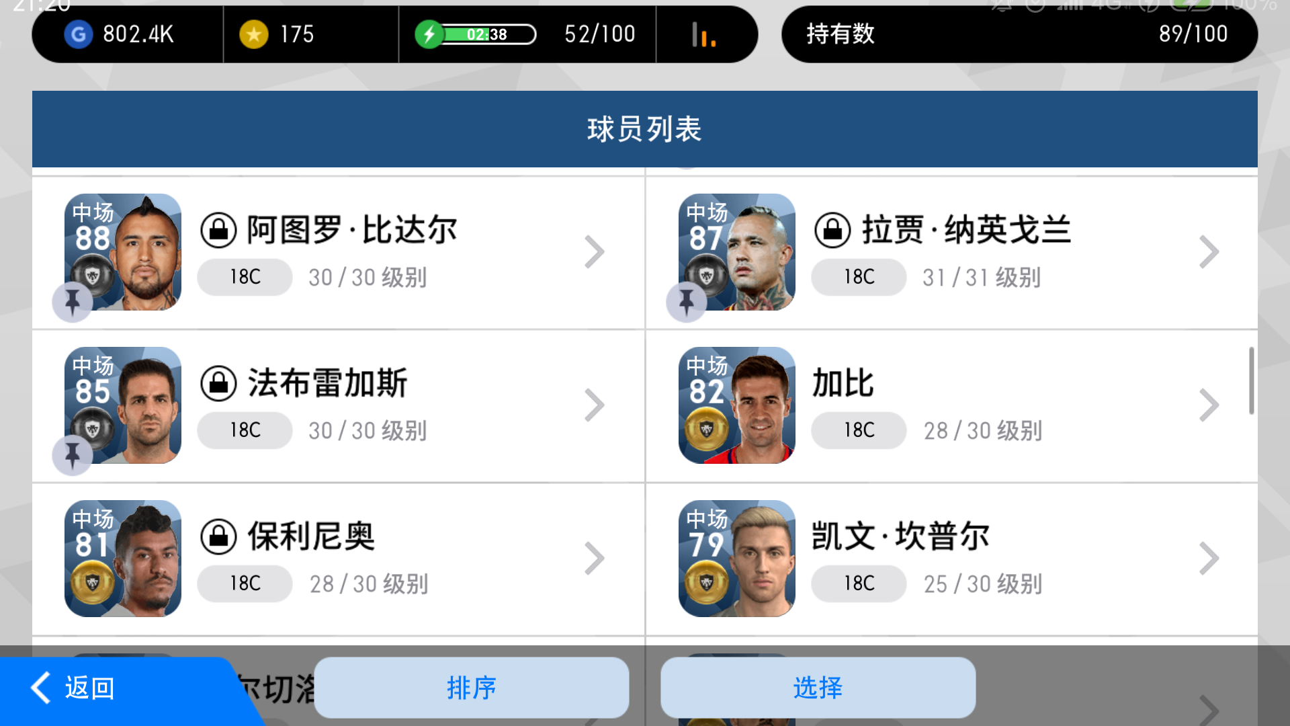1290x726 pixels.
Task: Toggle the pin on 阿图罗·比达尔's card
Action: tap(73, 302)
